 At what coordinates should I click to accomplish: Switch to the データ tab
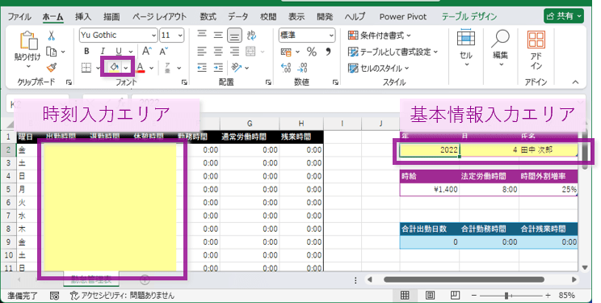point(238,16)
